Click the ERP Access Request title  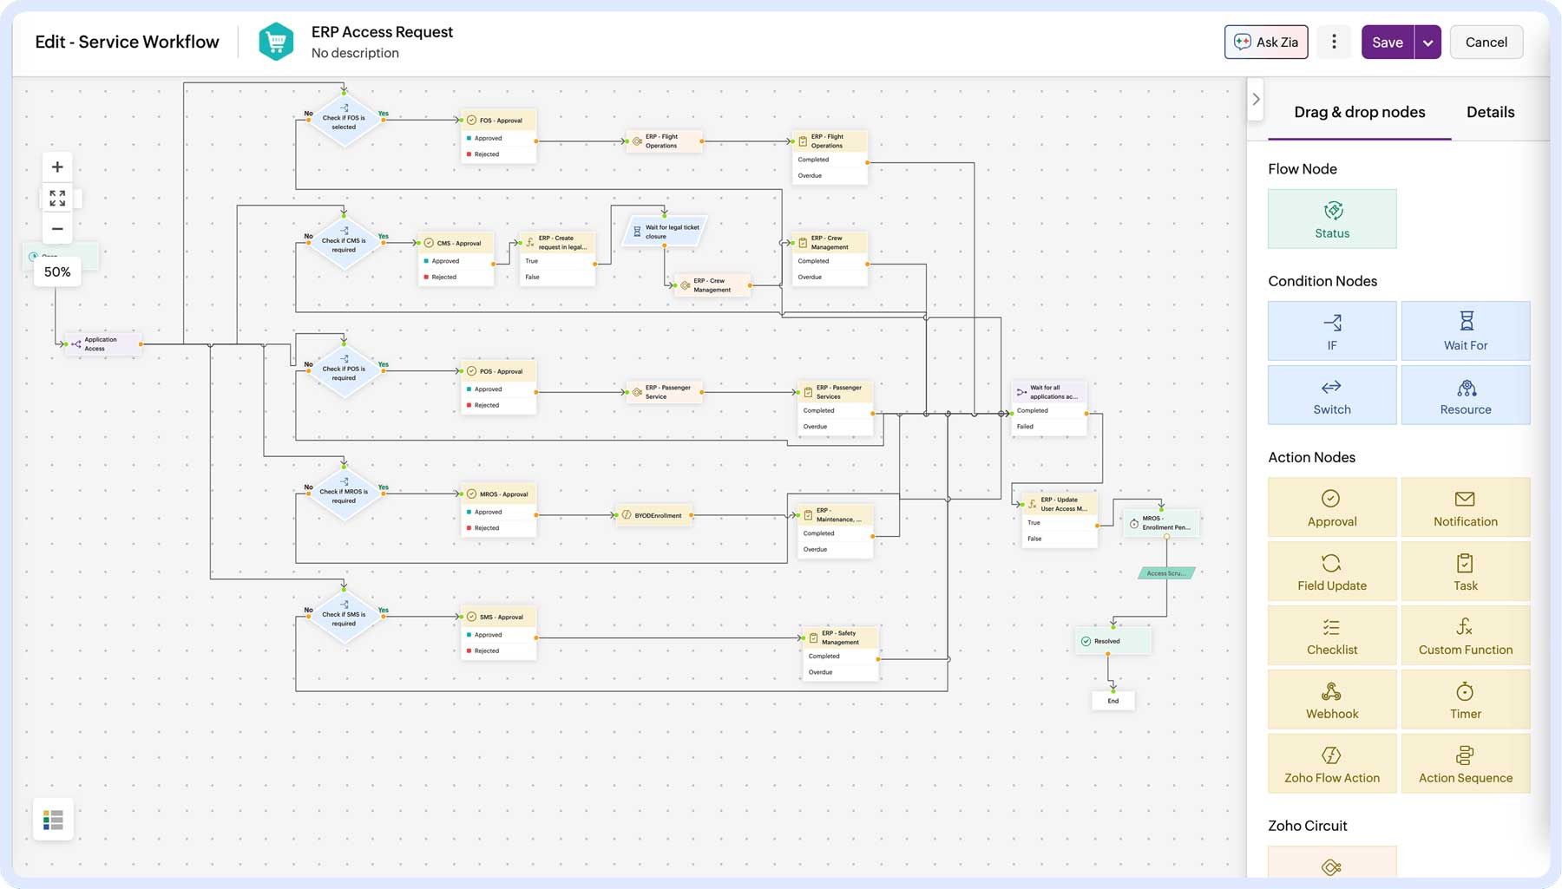(382, 32)
